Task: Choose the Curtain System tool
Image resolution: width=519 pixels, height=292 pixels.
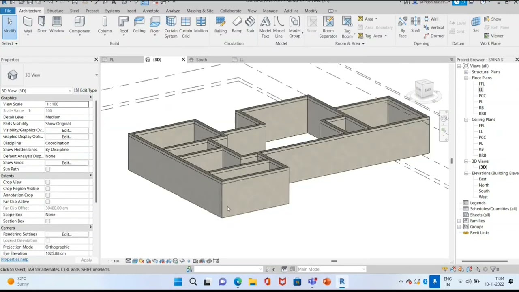Action: [x=171, y=27]
